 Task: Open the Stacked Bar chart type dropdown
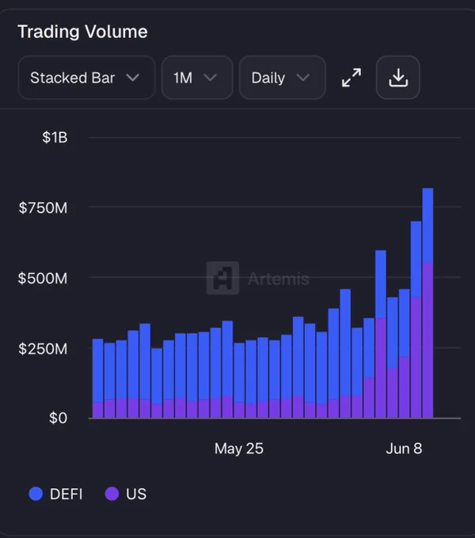point(86,78)
